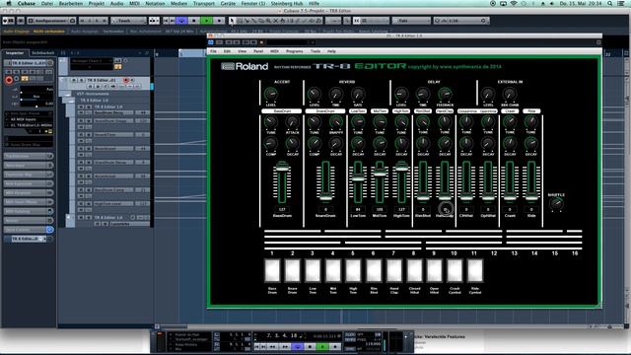The height and width of the screenshot is (355, 631).
Task: Click the MidTom level fader
Action: tap(380, 181)
